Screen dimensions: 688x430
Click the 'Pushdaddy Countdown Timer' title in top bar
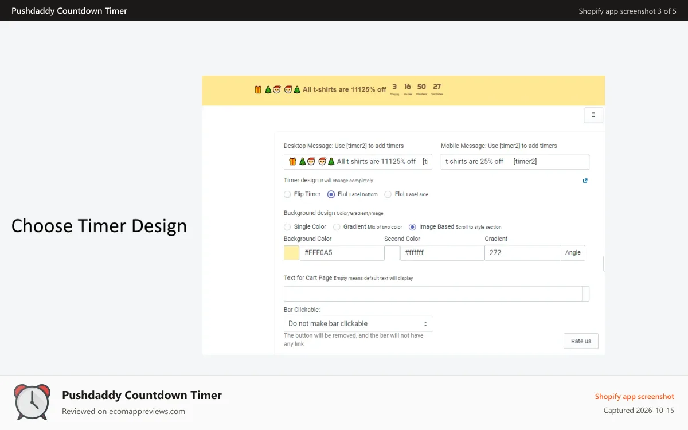[x=69, y=11]
